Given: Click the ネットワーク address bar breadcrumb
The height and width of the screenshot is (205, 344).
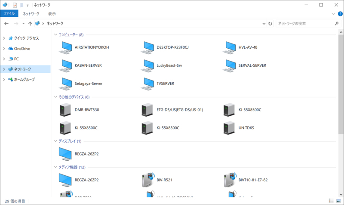Looking at the screenshot, I should pos(55,24).
